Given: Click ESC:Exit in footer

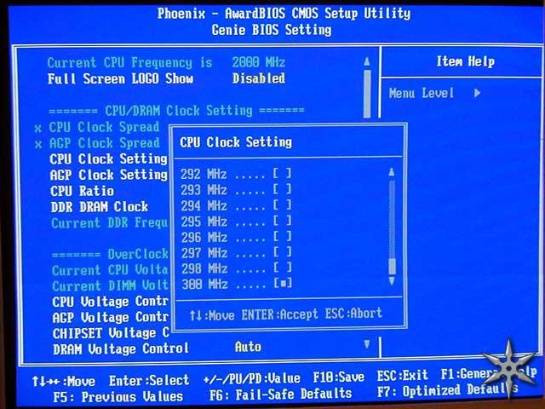Looking at the screenshot, I should coord(403,376).
